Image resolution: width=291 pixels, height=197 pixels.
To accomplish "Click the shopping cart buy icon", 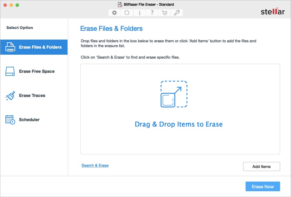I will pos(164,13).
